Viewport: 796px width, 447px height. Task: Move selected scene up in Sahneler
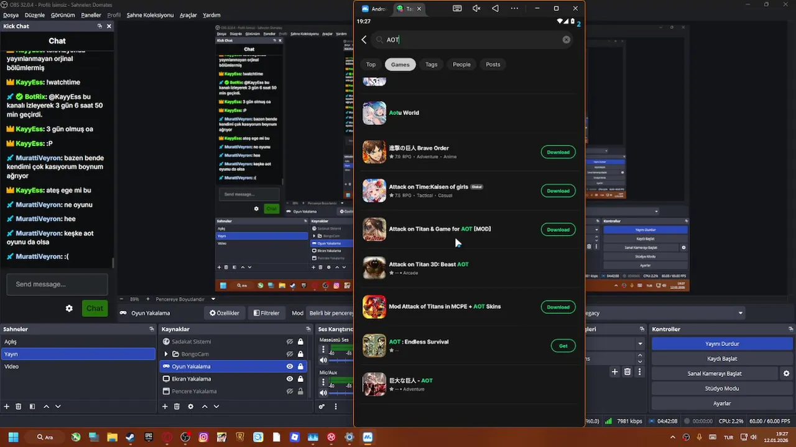[x=46, y=407]
